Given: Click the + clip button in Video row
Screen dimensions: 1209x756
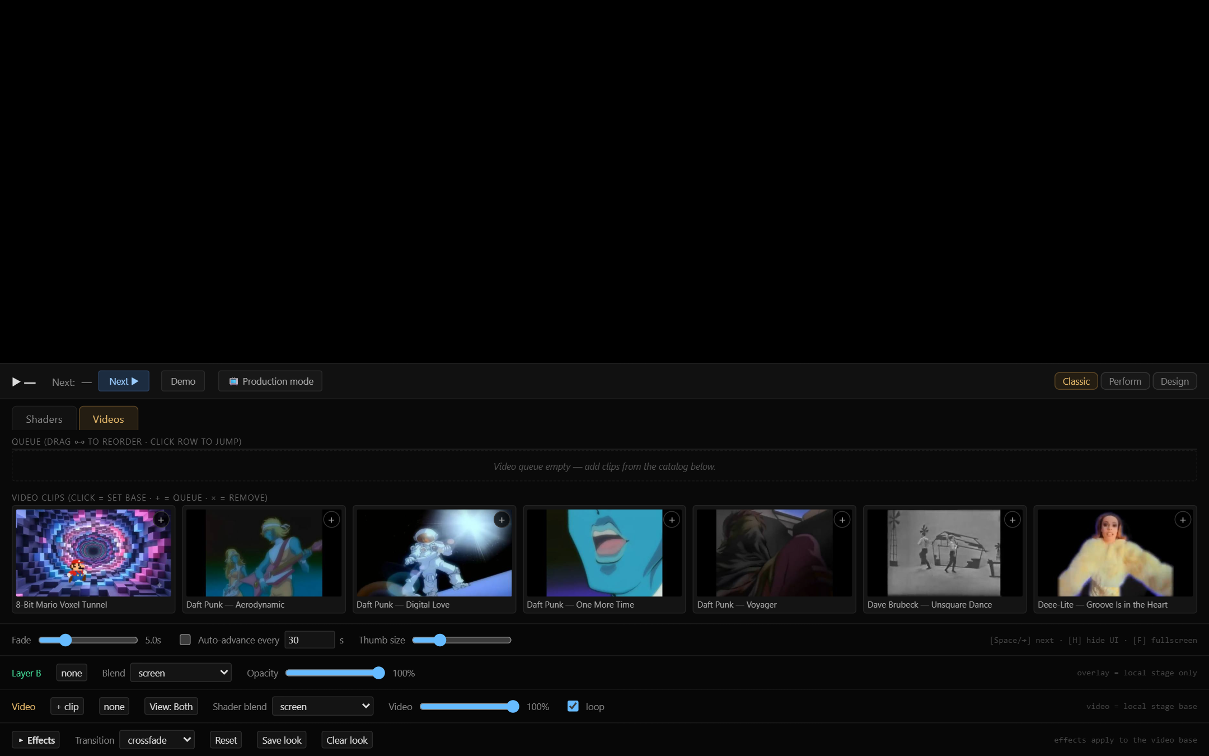Looking at the screenshot, I should pyautogui.click(x=67, y=706).
